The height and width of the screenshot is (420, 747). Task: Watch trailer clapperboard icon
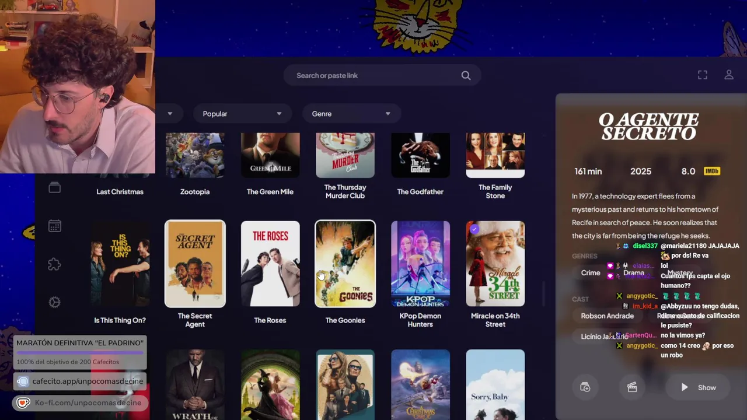point(631,387)
